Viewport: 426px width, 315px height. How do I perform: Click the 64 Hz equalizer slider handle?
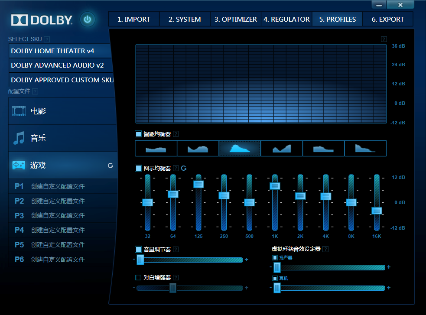tap(173, 195)
